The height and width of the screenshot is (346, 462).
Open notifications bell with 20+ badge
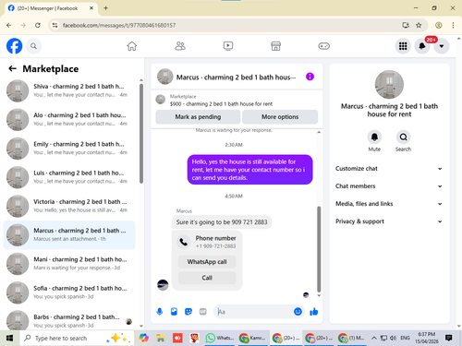tap(422, 46)
